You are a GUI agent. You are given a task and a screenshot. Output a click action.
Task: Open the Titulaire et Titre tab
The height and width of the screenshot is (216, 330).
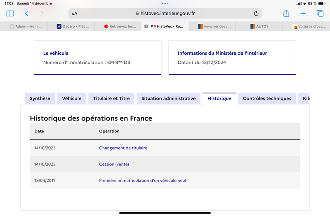[x=111, y=98]
